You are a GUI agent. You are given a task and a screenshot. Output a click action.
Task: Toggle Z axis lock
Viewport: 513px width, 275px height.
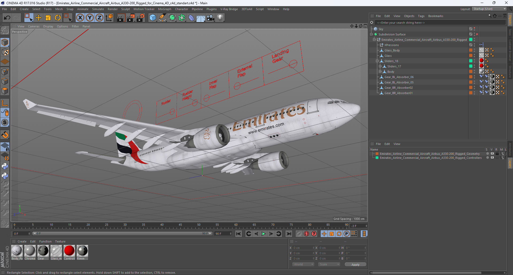[99, 18]
